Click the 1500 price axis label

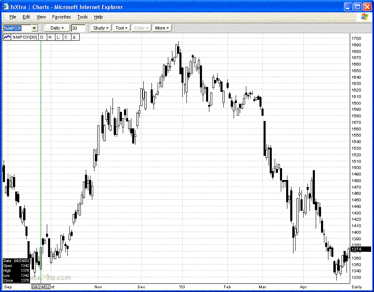click(x=356, y=168)
